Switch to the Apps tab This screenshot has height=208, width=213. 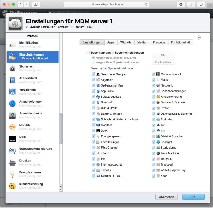(111, 42)
